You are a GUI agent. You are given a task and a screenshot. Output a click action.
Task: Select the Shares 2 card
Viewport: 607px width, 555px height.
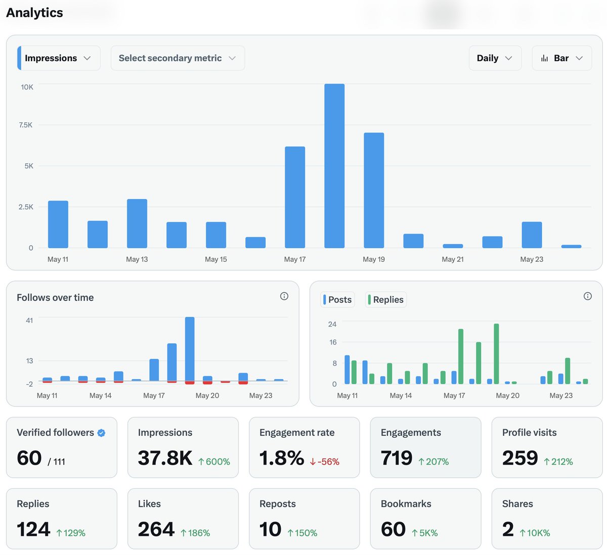547,519
